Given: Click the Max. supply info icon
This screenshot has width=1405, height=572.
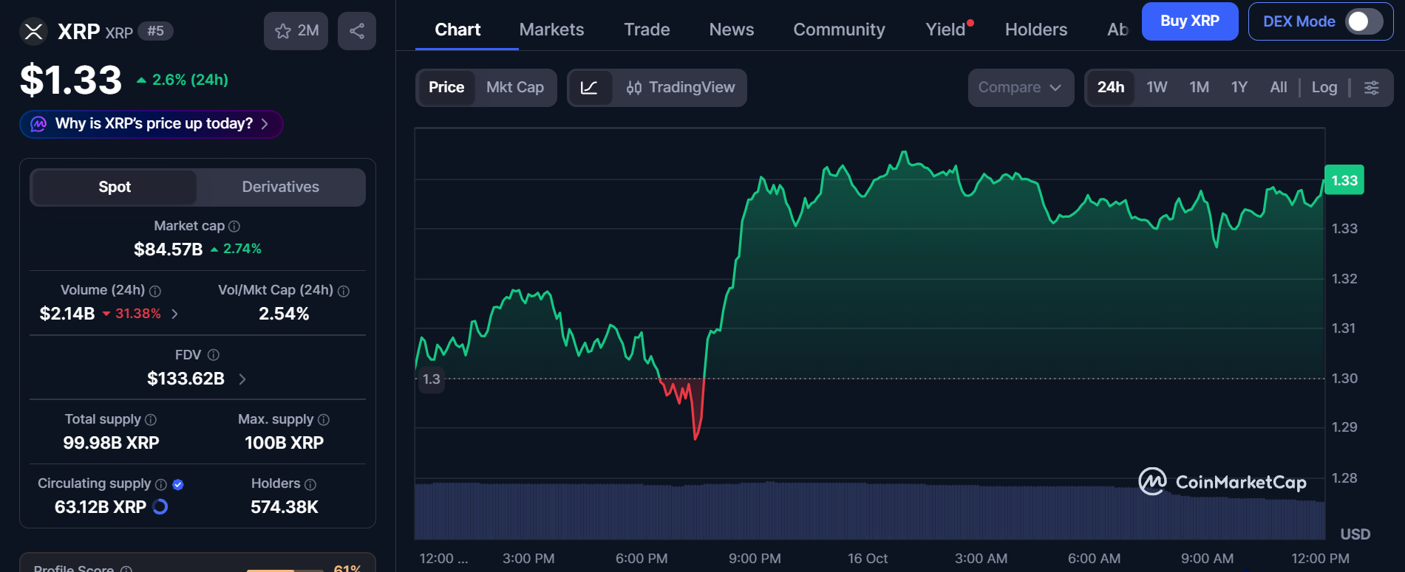Looking at the screenshot, I should pyautogui.click(x=324, y=419).
